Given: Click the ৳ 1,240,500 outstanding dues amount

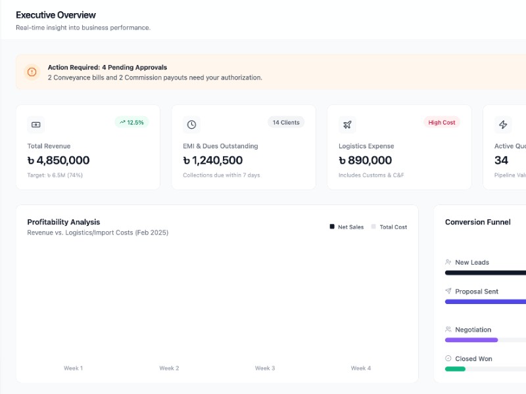Looking at the screenshot, I should click(213, 160).
